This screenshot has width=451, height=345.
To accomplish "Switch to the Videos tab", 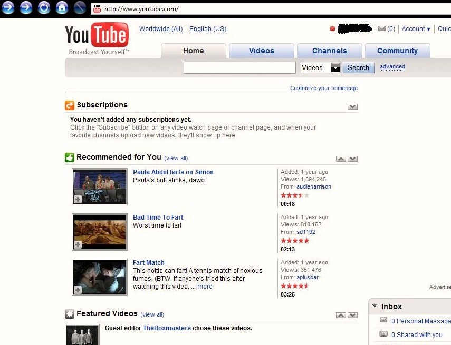I will pos(262,51).
